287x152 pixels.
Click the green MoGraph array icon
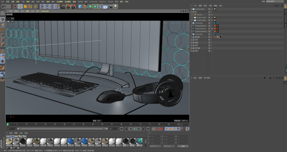tap(95, 6)
